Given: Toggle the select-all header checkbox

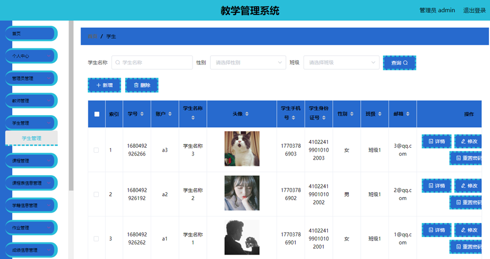Looking at the screenshot, I should 97,114.
